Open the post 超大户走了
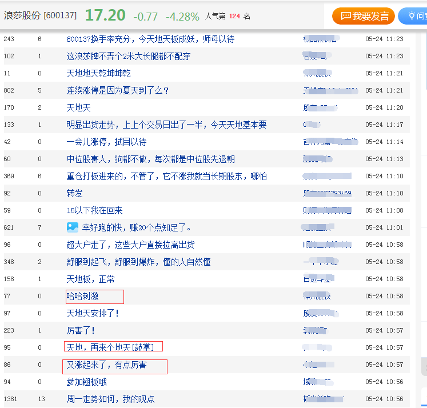The width and height of the screenshot is (427, 408). point(130,245)
